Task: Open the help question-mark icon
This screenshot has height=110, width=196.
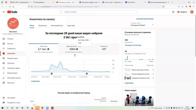Action: tap(173, 12)
